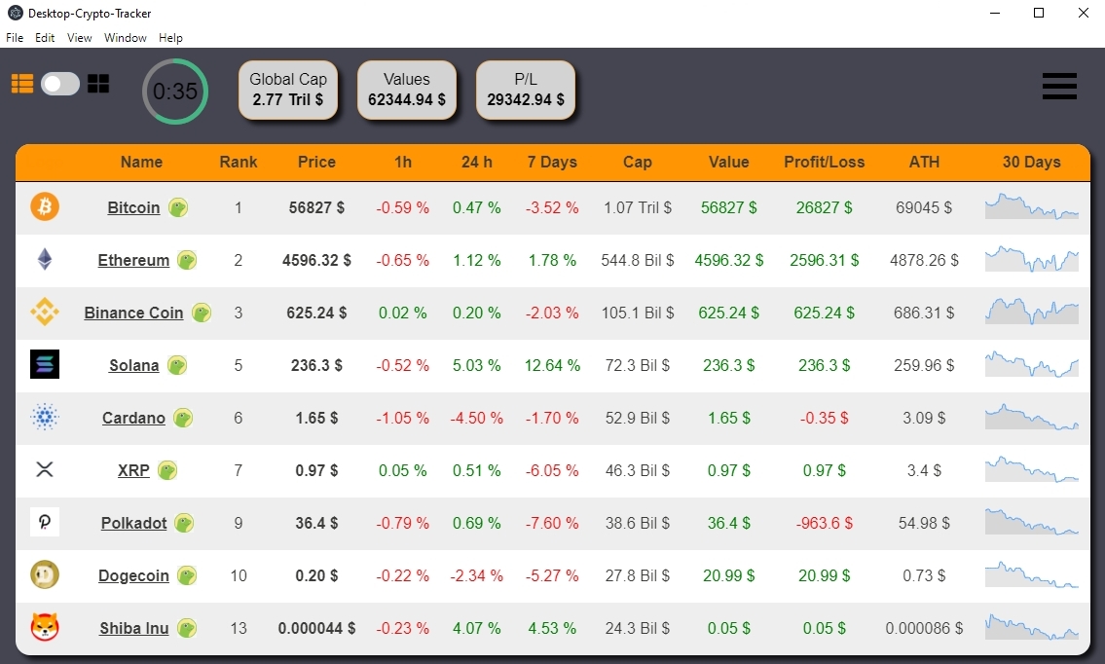Open the Dogecoin link
1105x664 pixels.
(133, 576)
